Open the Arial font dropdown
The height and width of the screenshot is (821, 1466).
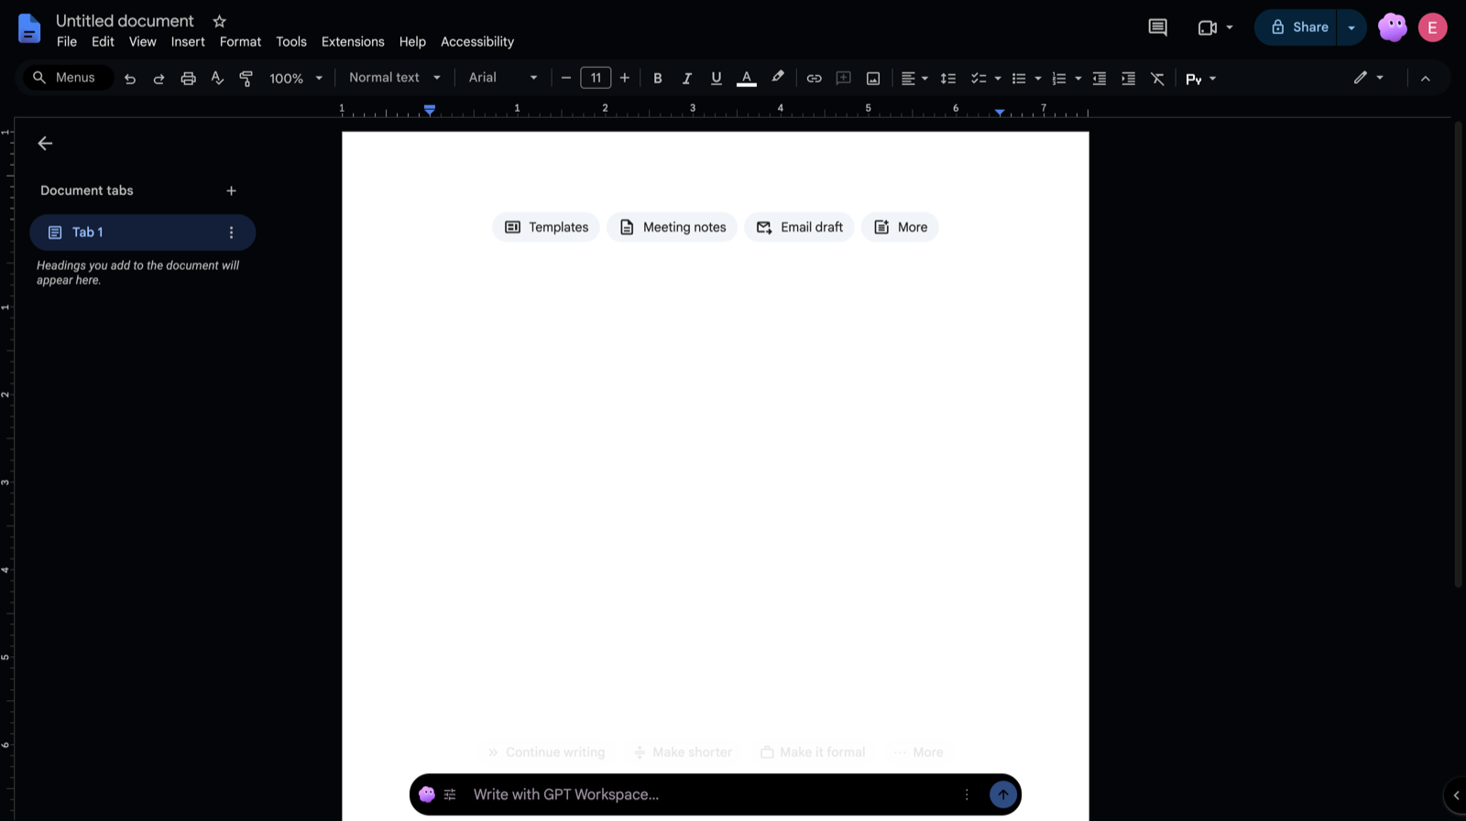[x=503, y=78]
